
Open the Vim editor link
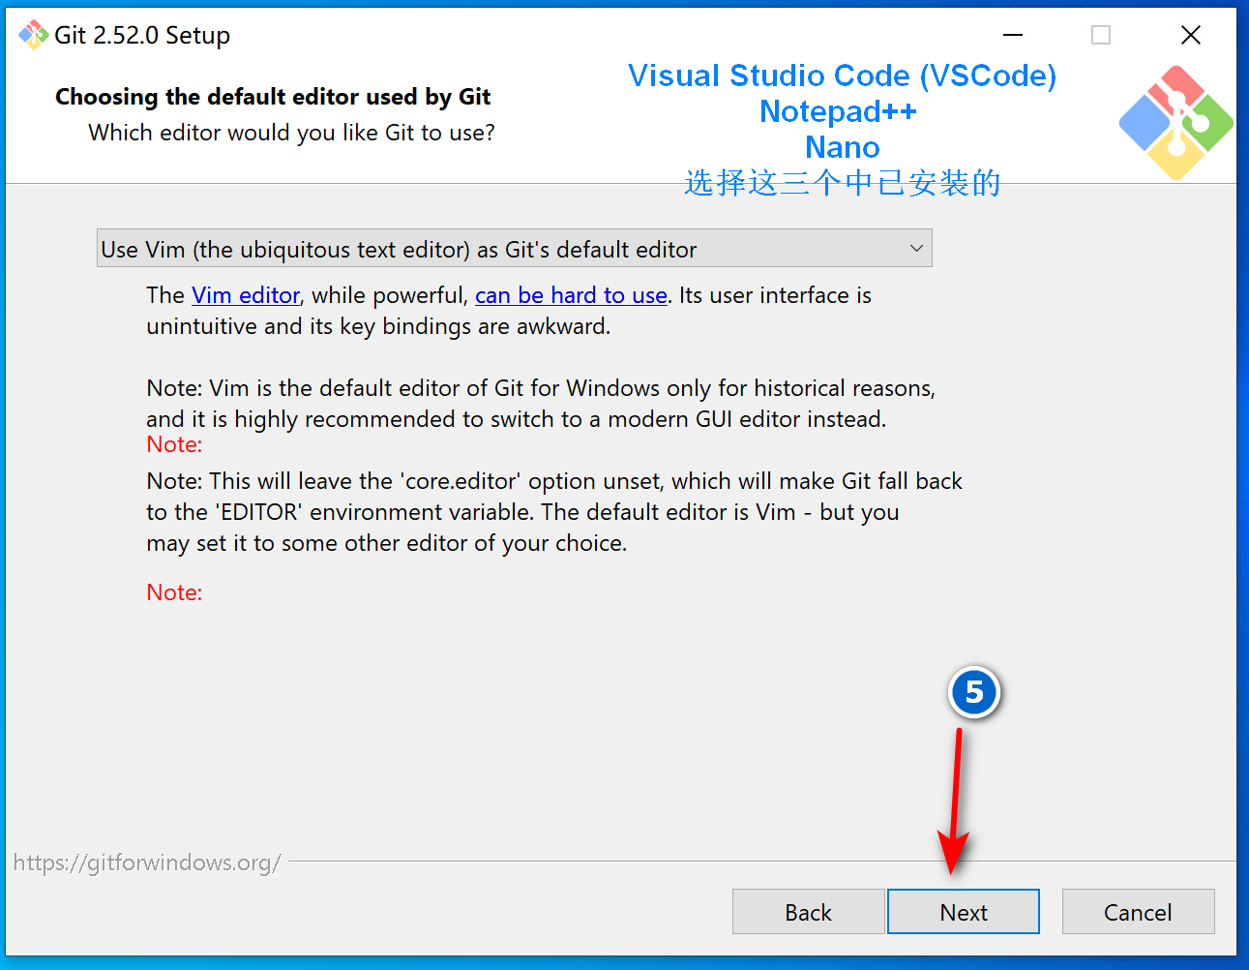246,295
